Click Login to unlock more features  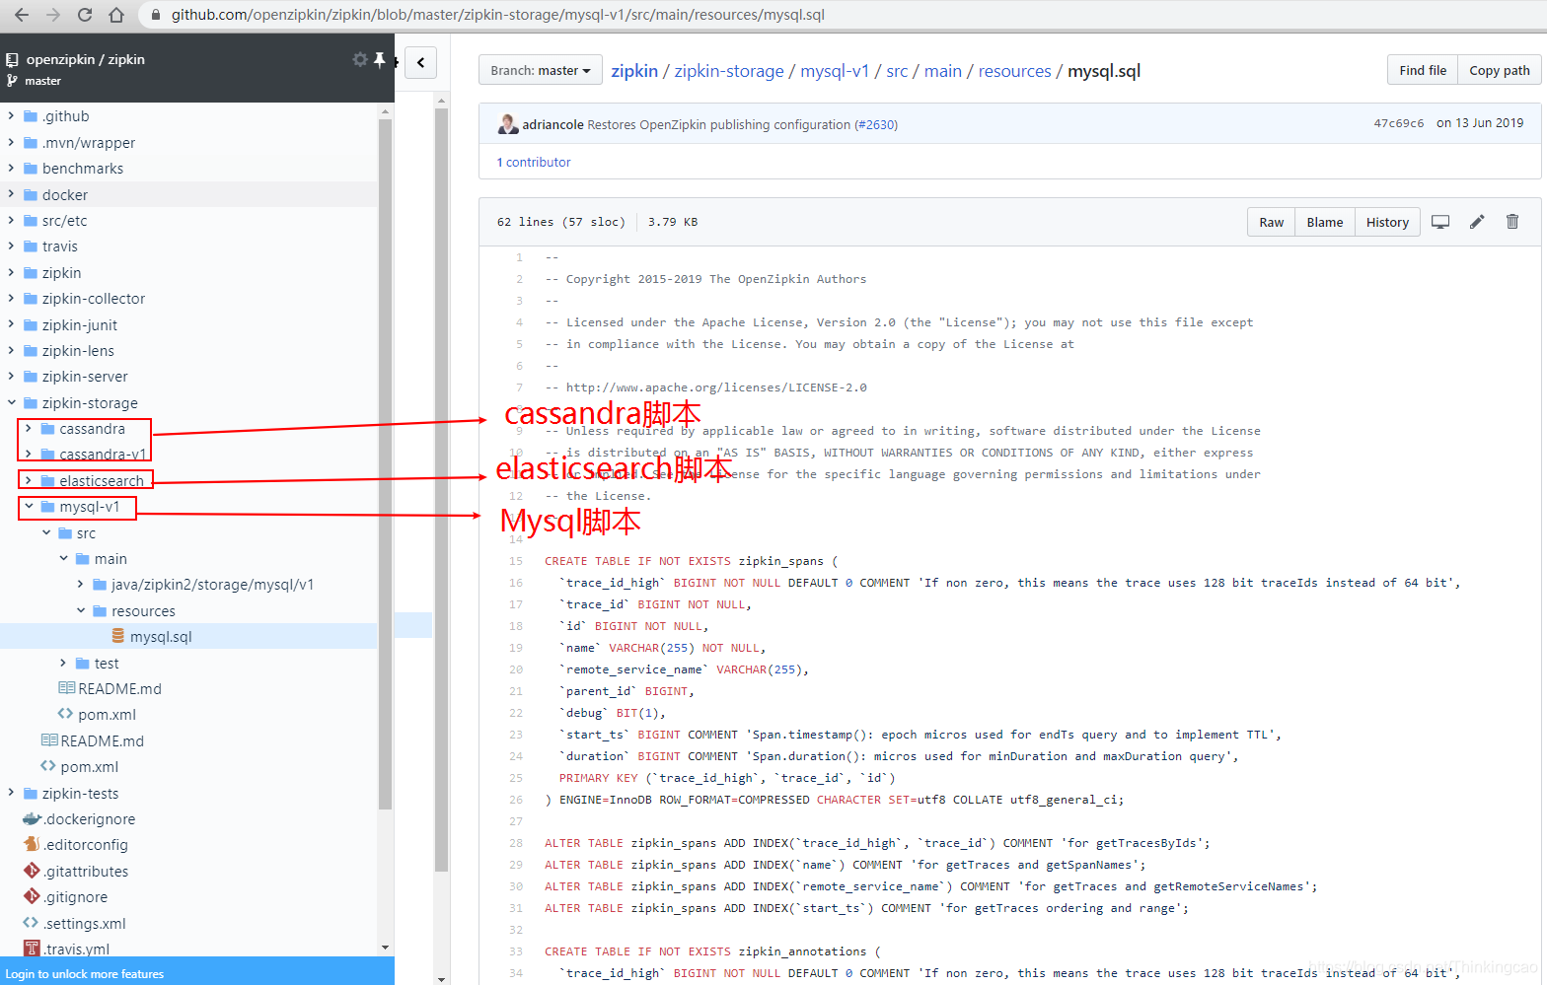[x=85, y=974]
